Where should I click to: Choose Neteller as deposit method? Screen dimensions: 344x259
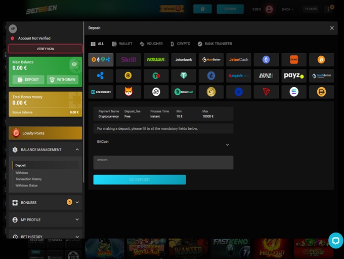[156, 60]
